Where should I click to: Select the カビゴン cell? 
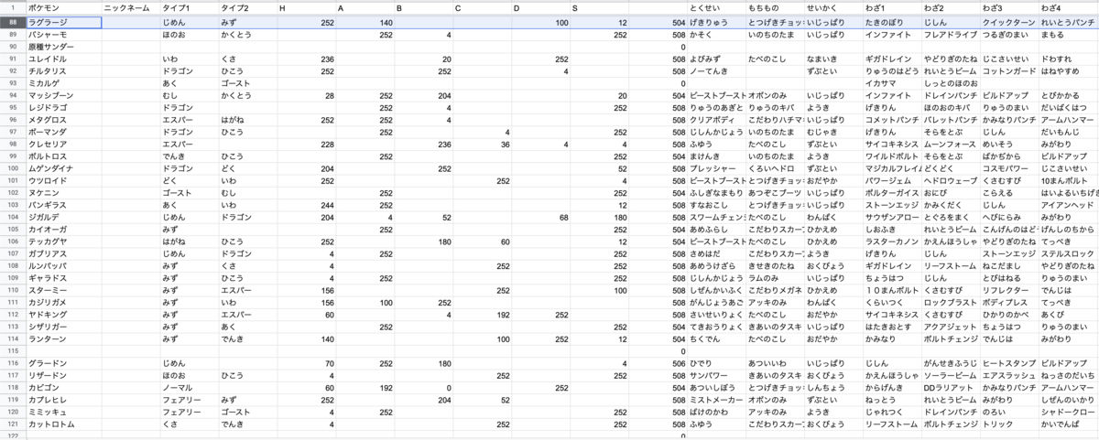(x=63, y=388)
